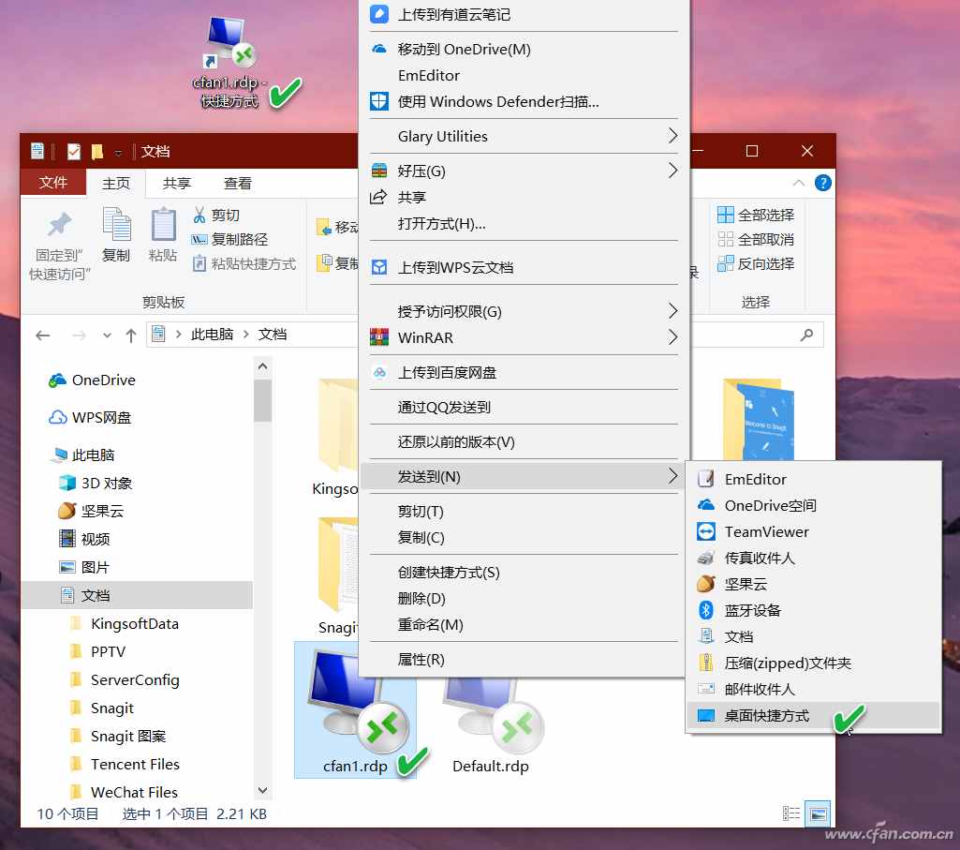The image size is (960, 850).
Task: Expand the 好压(G) submenu
Action: (524, 171)
